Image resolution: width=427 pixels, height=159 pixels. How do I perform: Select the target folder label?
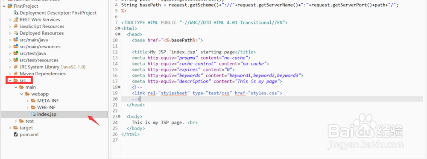click(26, 128)
